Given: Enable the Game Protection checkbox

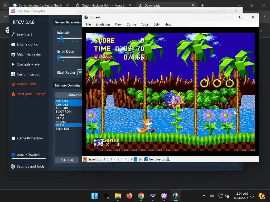Looking at the screenshot, I should pos(13,138).
